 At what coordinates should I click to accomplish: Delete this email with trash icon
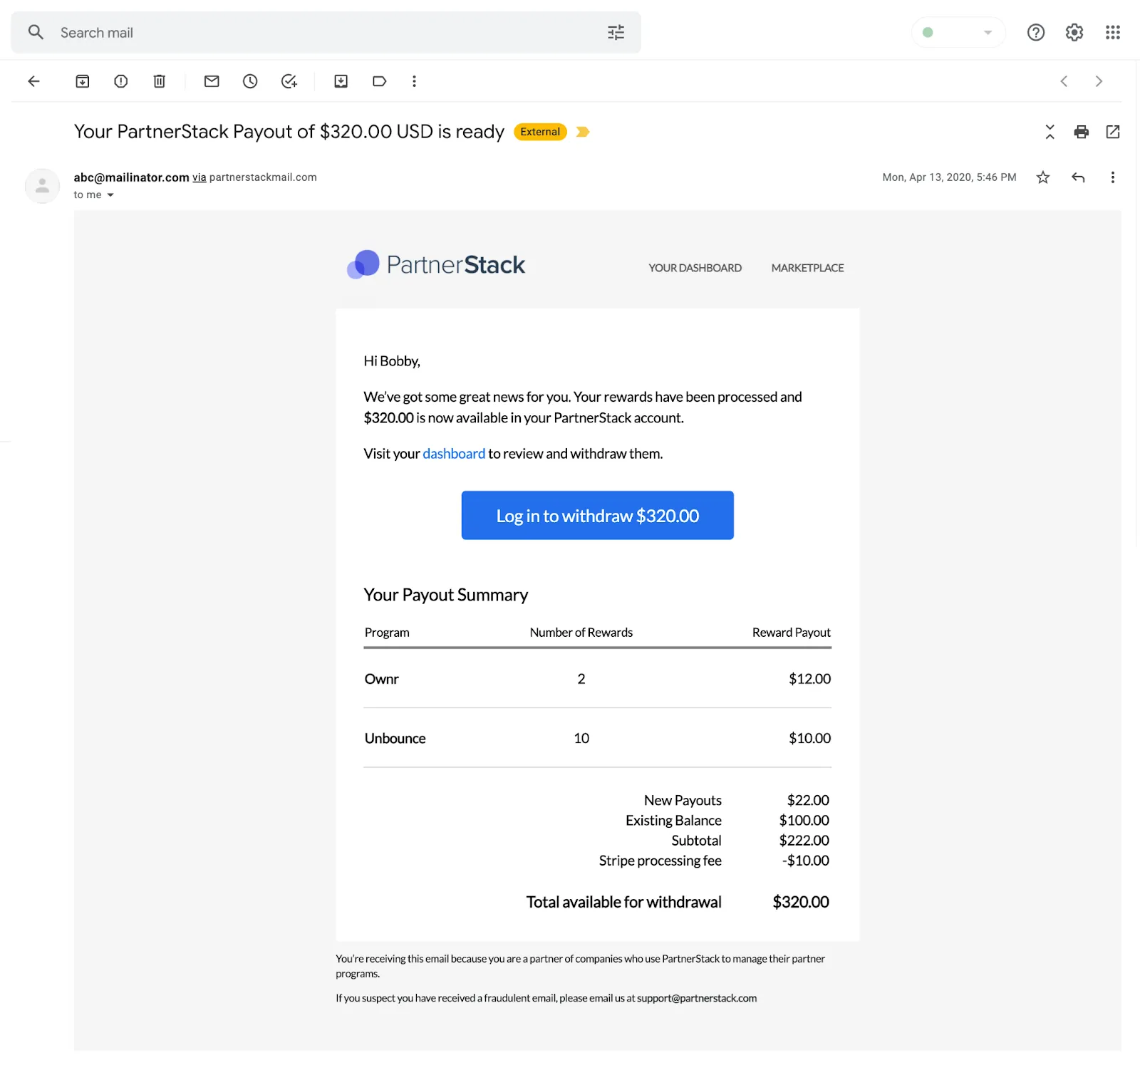coord(160,81)
